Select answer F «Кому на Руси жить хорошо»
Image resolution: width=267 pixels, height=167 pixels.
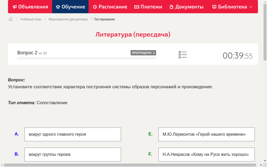click(206, 154)
